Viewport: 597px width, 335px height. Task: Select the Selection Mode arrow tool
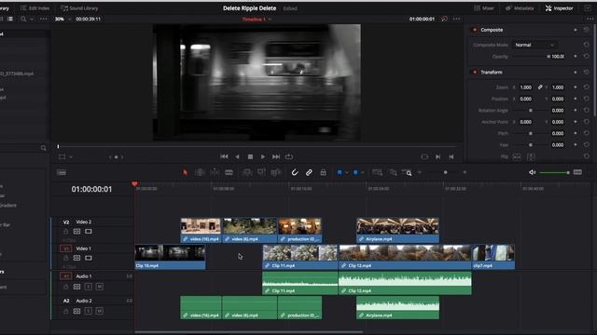tap(185, 172)
